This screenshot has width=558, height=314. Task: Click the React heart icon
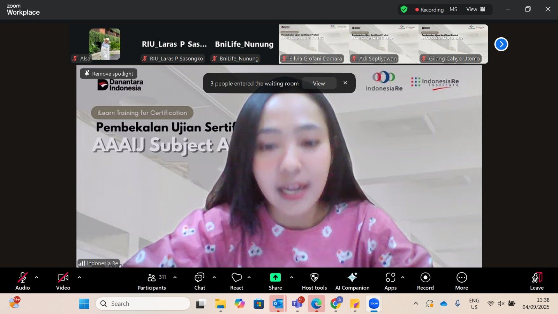(x=236, y=281)
